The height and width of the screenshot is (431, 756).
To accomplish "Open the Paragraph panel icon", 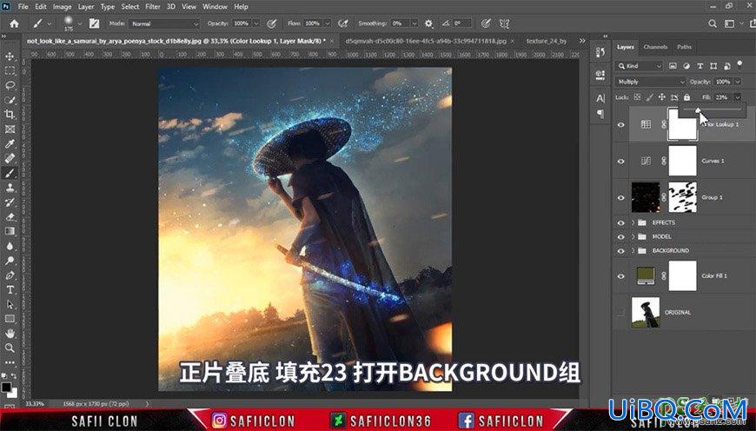I will [x=600, y=114].
